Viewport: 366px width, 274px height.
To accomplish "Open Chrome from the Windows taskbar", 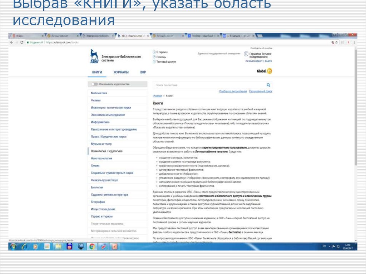I will (91, 247).
